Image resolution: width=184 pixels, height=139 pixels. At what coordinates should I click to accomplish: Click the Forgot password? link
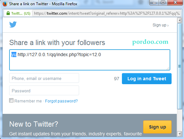[x=61, y=101]
